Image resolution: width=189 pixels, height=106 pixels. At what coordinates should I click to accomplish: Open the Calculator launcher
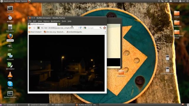[x=10, y=27]
